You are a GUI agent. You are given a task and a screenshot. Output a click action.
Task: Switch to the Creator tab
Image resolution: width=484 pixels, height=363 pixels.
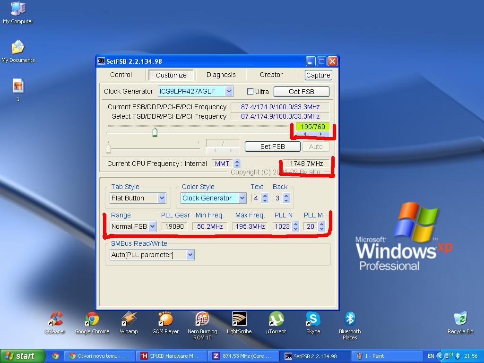(271, 75)
